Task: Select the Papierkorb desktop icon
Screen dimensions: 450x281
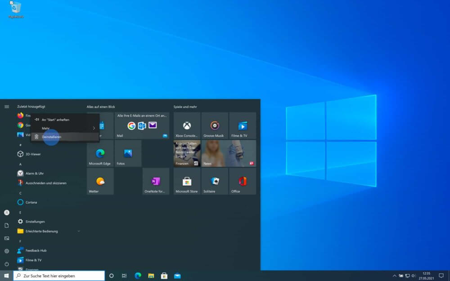Action: coord(16,10)
